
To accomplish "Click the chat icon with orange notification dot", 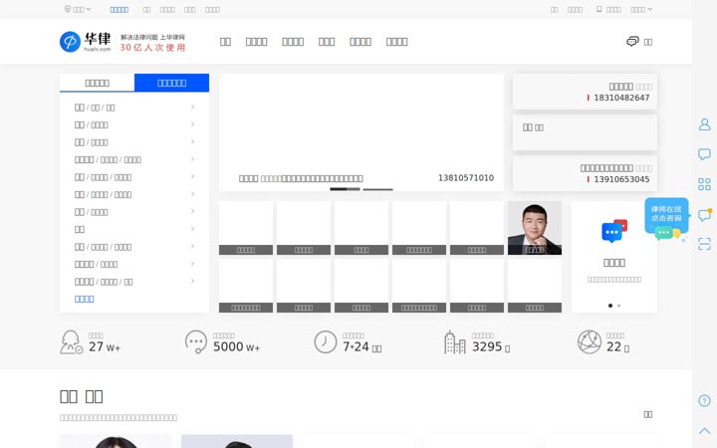I will pos(705,214).
